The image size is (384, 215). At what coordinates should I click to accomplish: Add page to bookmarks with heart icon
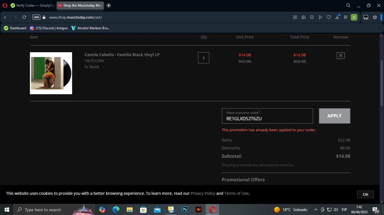pos(329,17)
